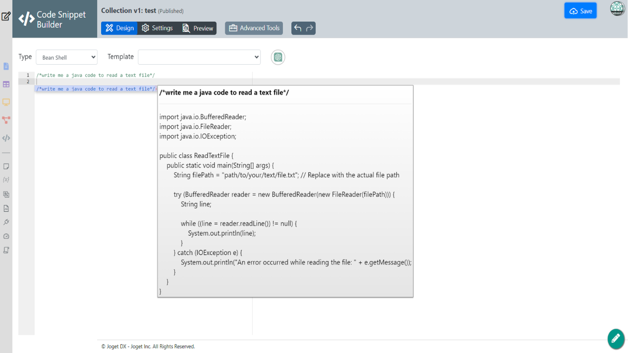628x353 pixels.
Task: Click the plug icon in the sidebar
Action: (6, 222)
